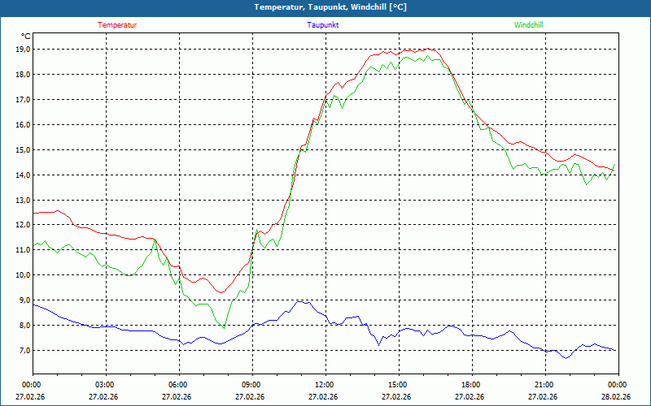This screenshot has height=406, width=651.
Task: Click the blue Taupunkt legend label
Action: (323, 25)
